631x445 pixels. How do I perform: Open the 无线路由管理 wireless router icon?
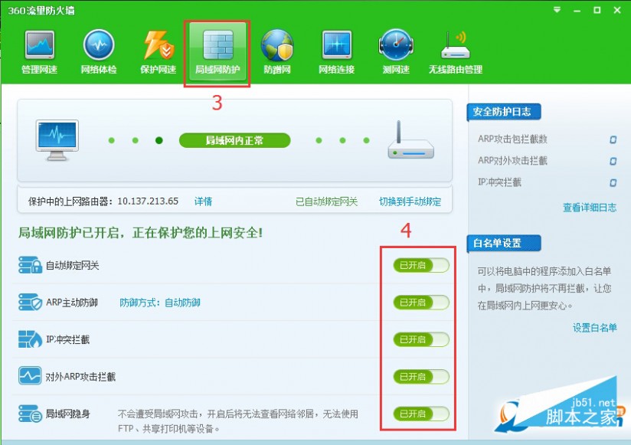point(456,52)
